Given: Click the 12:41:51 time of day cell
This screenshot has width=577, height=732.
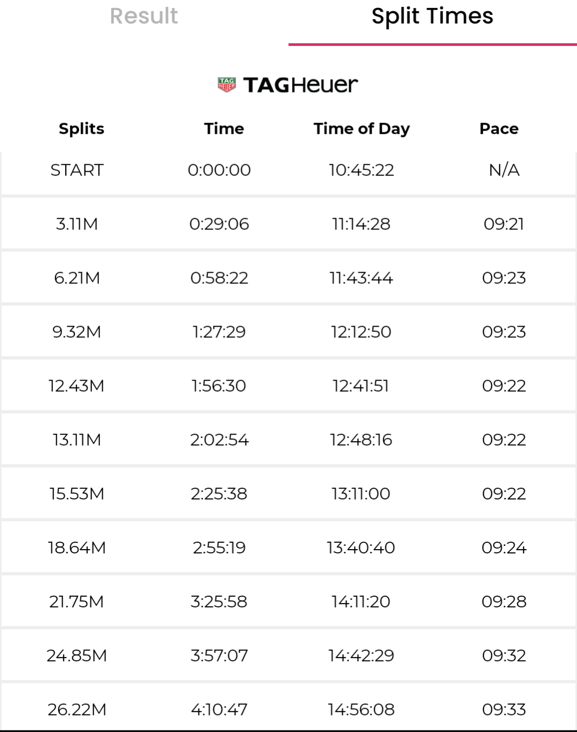Looking at the screenshot, I should [361, 386].
